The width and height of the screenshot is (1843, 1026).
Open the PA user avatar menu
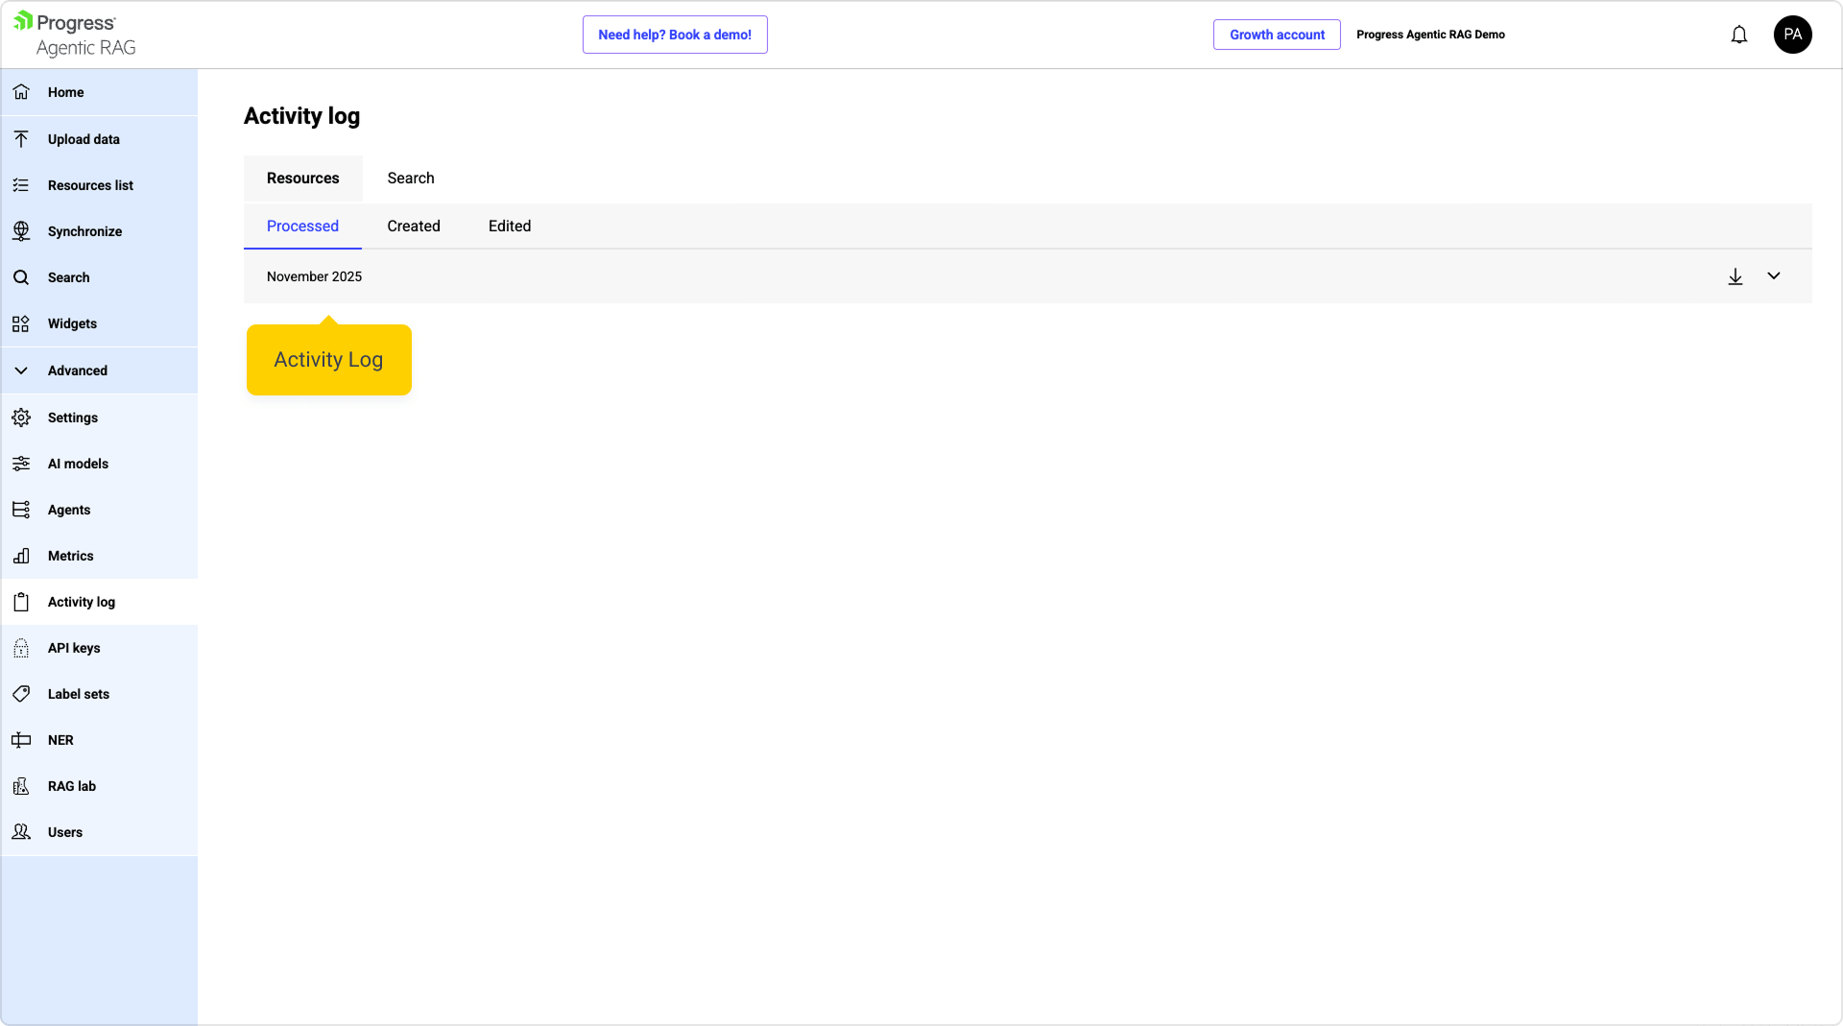1791,35
